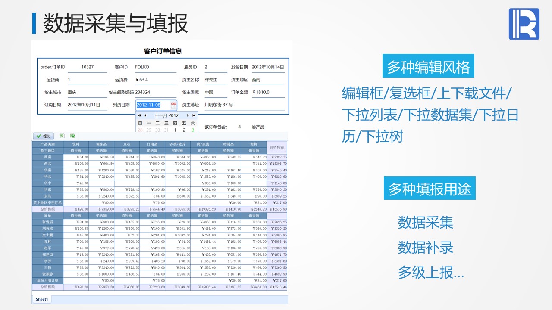Click the 郑建杰 employee row header
Screen dimensions: 552x310
click(x=47, y=254)
